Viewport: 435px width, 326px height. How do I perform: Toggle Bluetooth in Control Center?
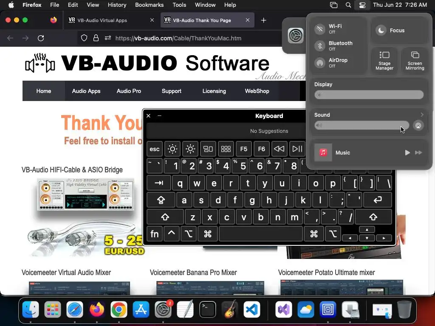[320, 46]
